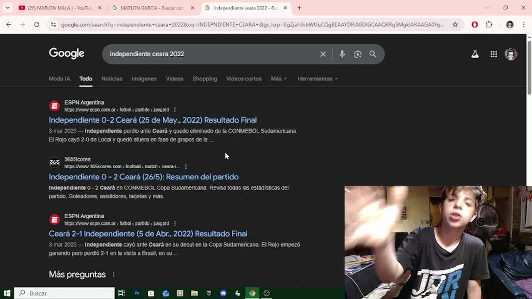Open OBS Studio from the taskbar

click(267, 293)
